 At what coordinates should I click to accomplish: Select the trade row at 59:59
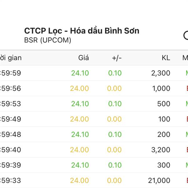click(x=94, y=73)
